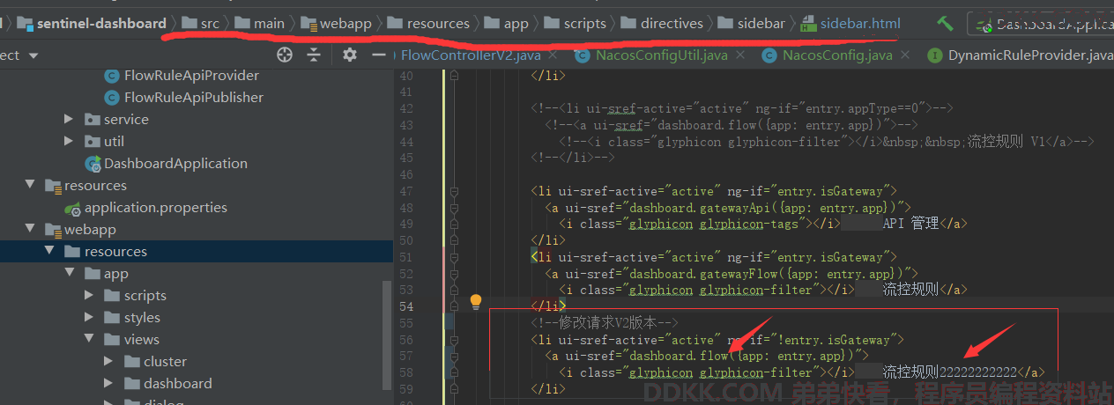The width and height of the screenshot is (1114, 405).
Task: Click the class icon of FlowRuleApiProvider
Action: [x=112, y=76]
